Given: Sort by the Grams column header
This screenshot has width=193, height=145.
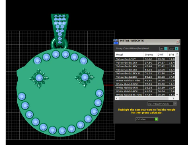Looking at the screenshot, I should 150,55.
